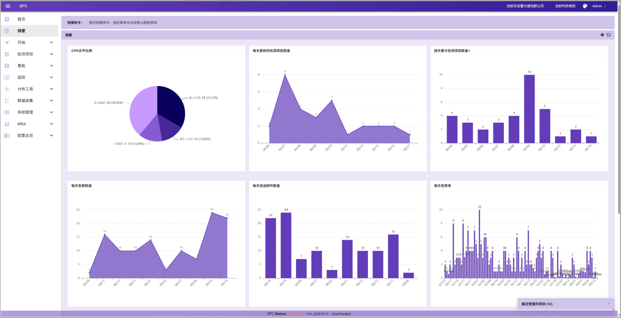The width and height of the screenshot is (621, 318).
Task: Click 当前判异规则 in the top bar
Action: click(565, 6)
